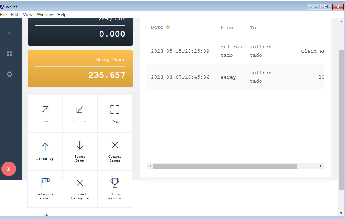Viewport: 345px width, 219px height.
Task: Click the window's scroll-down arrow
Action: pos(341,213)
